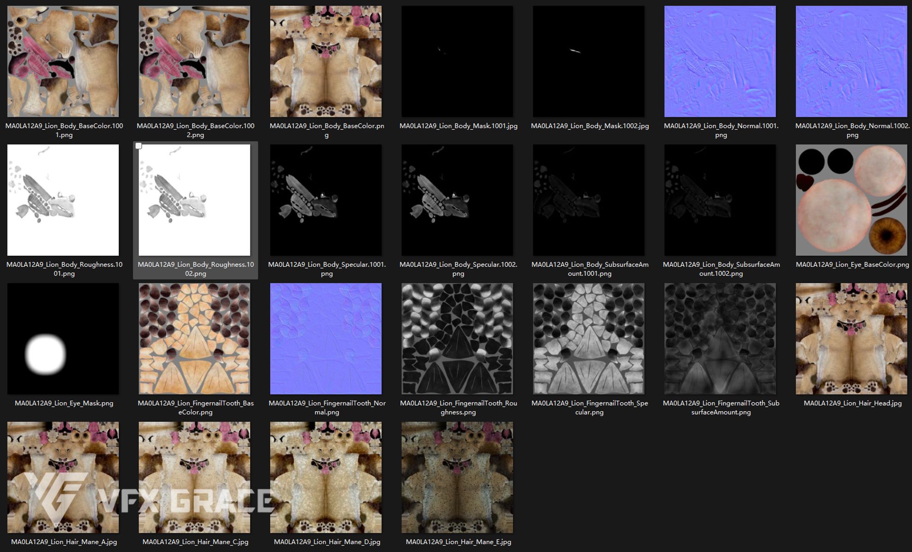Click the file name MA0LA12A9_Lion_Body_SubsurfaceAmount.1002.png
This screenshot has width=912, height=552.
tap(721, 269)
